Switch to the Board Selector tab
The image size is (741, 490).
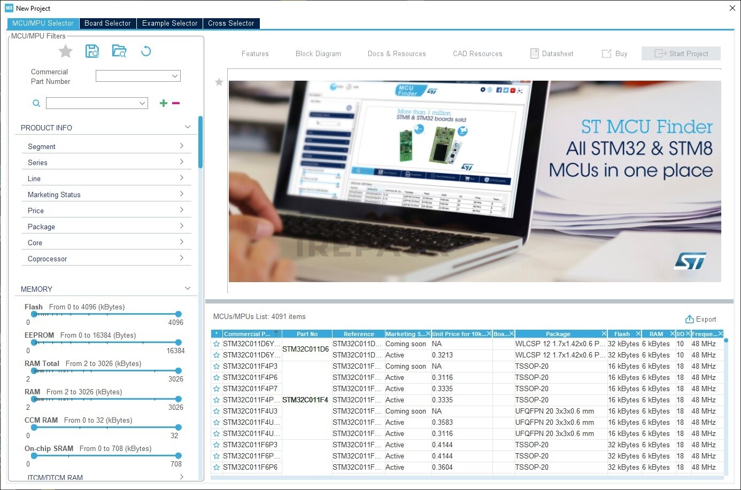pos(107,24)
